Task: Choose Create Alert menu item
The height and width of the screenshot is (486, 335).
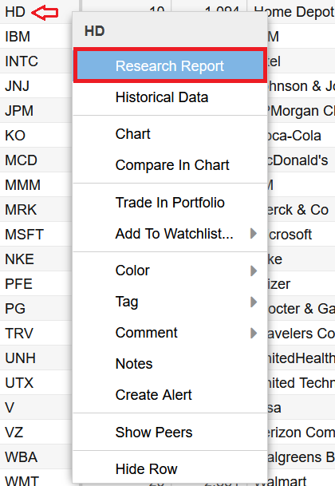Action: (x=170, y=394)
